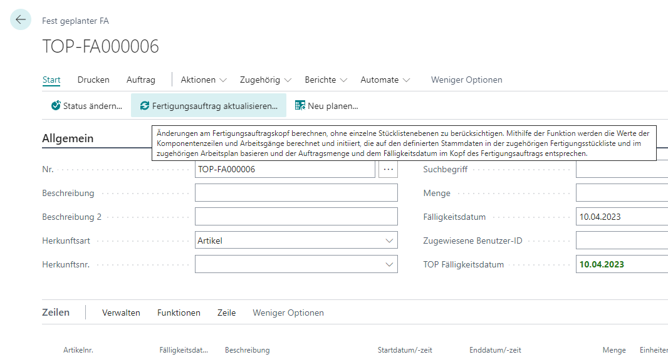Click into the Beschreibung input field
The height and width of the screenshot is (357, 668).
pos(296,193)
